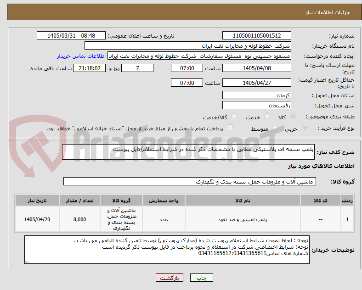Choose the متوسط purchase type radio

[x=275, y=128]
